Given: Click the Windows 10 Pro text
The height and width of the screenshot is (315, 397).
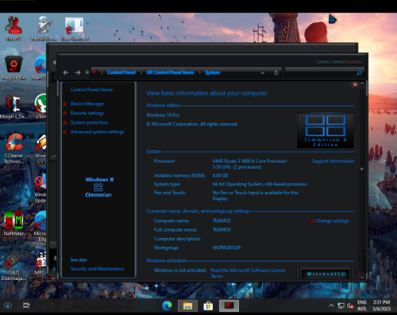Looking at the screenshot, I should [163, 115].
